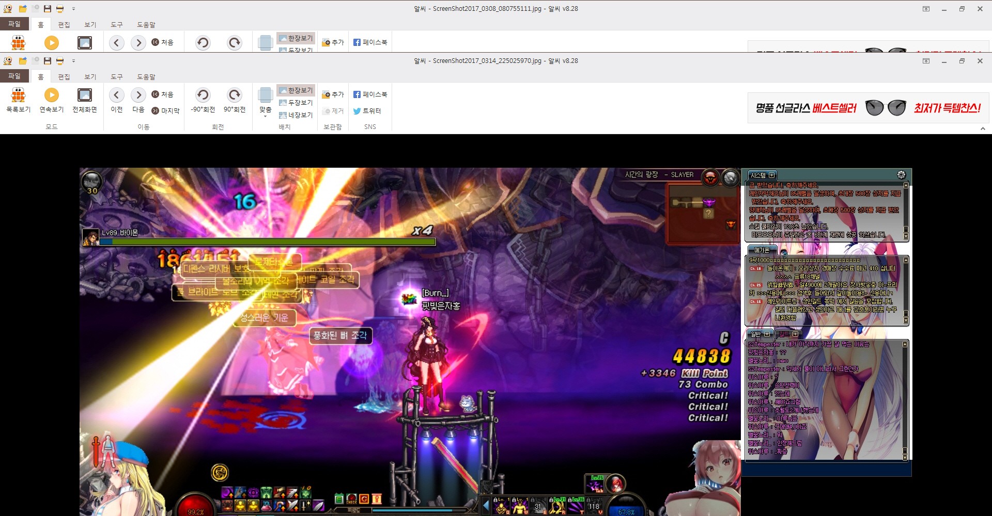Image resolution: width=992 pixels, height=516 pixels.
Task: Click the list view icon in the back 0308 window
Action: tap(18, 43)
